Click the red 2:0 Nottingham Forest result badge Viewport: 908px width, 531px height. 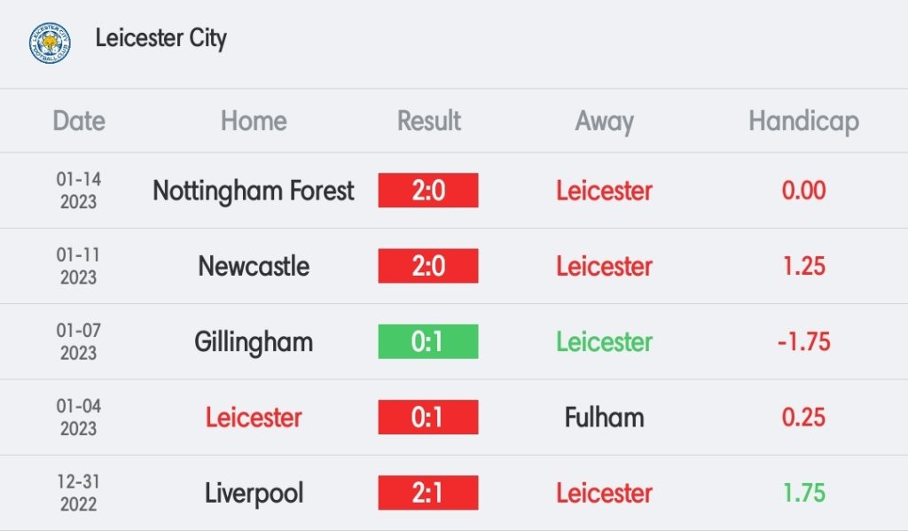tap(428, 190)
